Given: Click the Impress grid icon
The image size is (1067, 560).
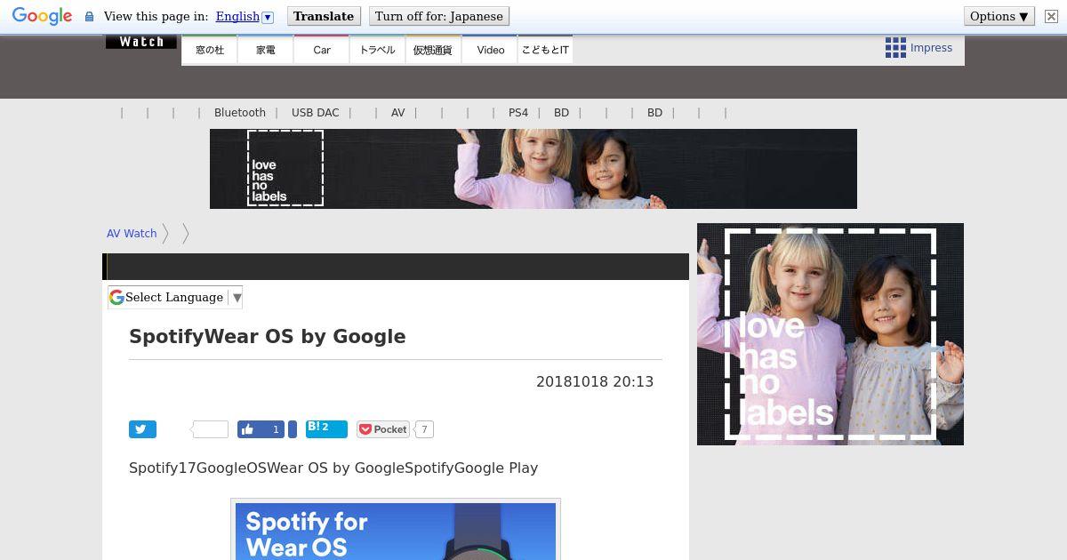Looking at the screenshot, I should (x=895, y=48).
